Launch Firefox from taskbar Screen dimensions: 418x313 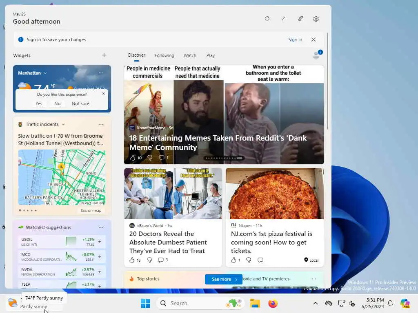273,303
